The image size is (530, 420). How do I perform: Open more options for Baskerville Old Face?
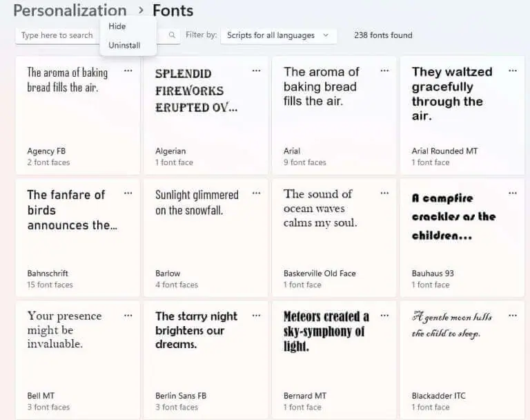coord(384,193)
